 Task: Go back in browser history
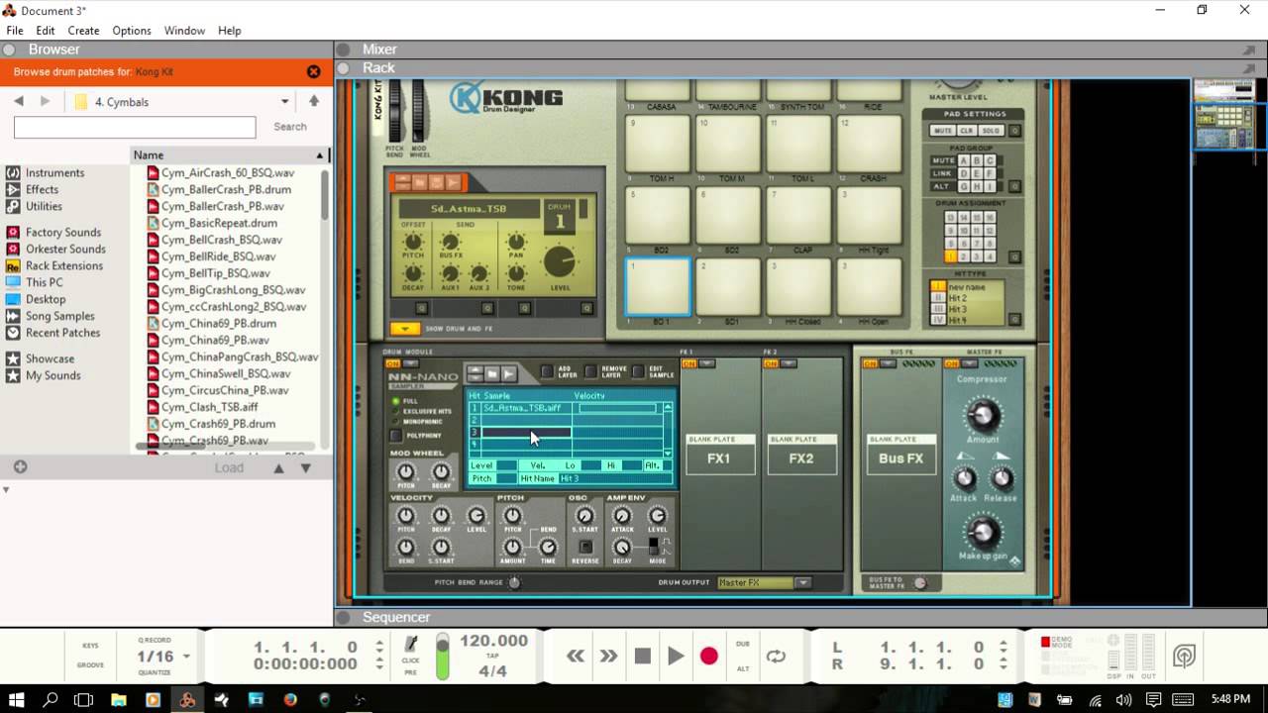pyautogui.click(x=19, y=101)
